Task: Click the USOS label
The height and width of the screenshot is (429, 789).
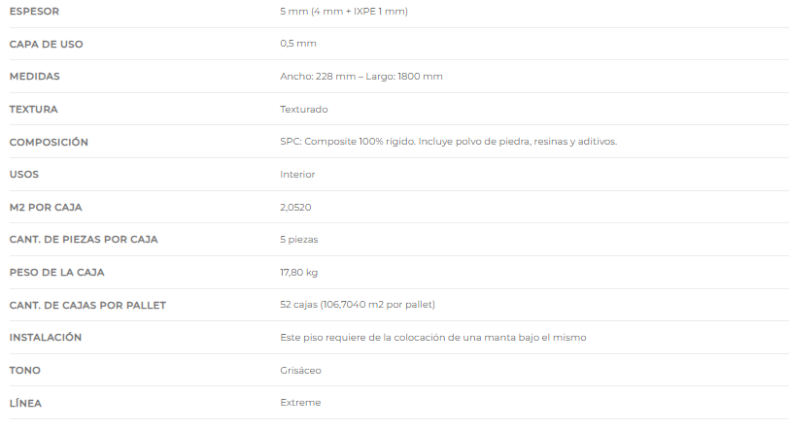Action: click(x=24, y=175)
